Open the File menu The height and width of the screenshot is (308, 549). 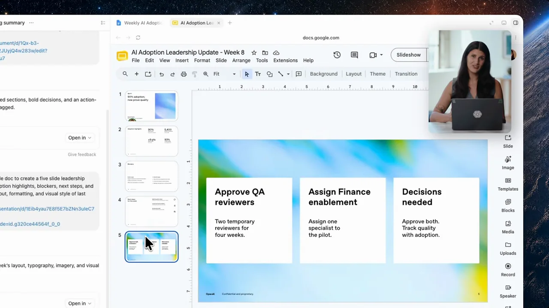point(136,60)
